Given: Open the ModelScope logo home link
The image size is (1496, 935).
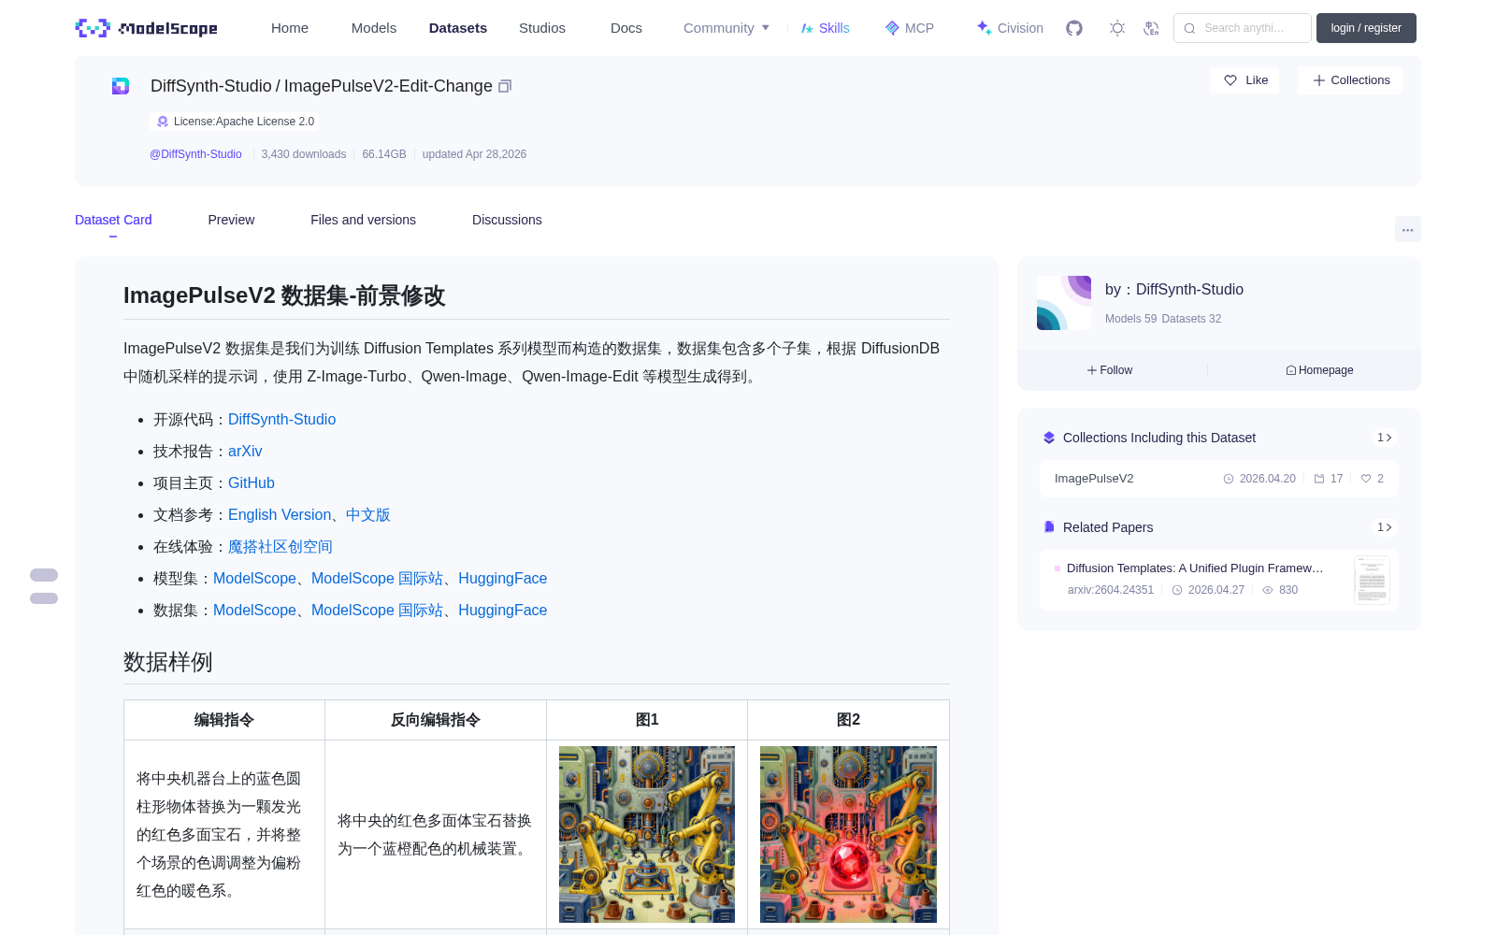Looking at the screenshot, I should point(147,28).
